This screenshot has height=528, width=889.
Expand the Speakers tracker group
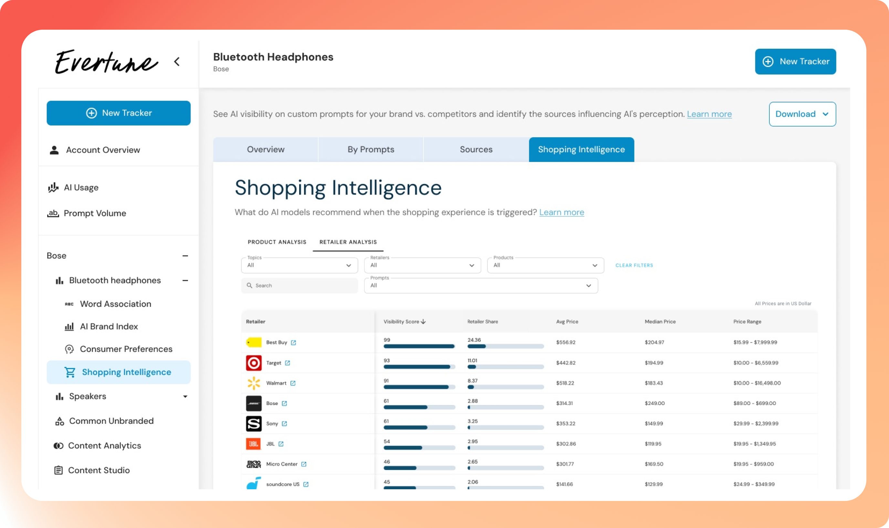coord(185,396)
